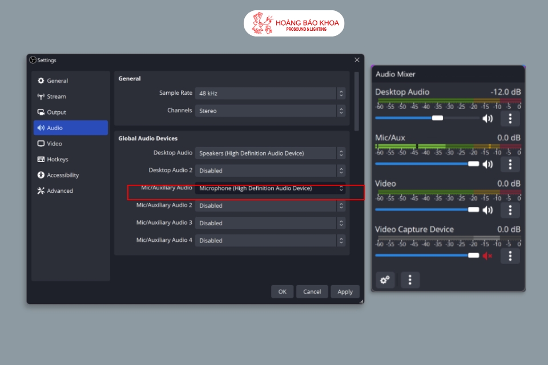
Task: Click the OBS logo in Settings title bar
Action: coord(33,60)
